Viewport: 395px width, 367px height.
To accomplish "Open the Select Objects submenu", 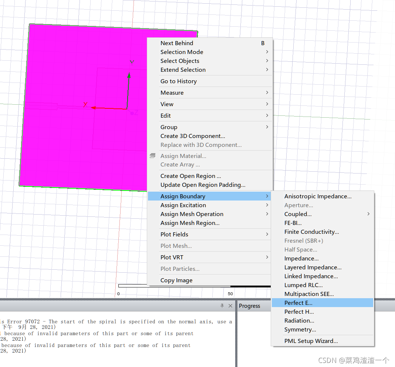I will point(210,61).
